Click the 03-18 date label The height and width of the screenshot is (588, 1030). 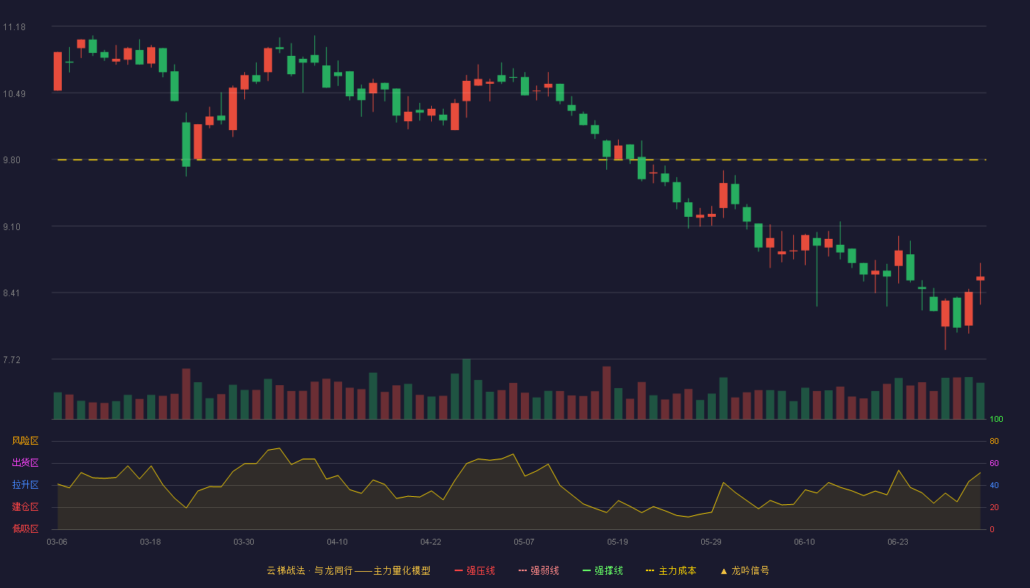150,542
